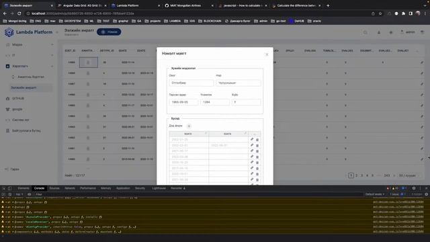This screenshot has width=430, height=242.
Task: Click the trash delete icon in the first dialog table row
Action: coord(257,140)
